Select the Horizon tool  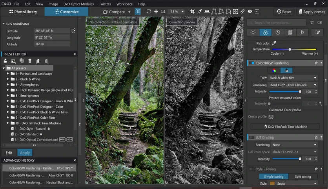(x=207, y=12)
